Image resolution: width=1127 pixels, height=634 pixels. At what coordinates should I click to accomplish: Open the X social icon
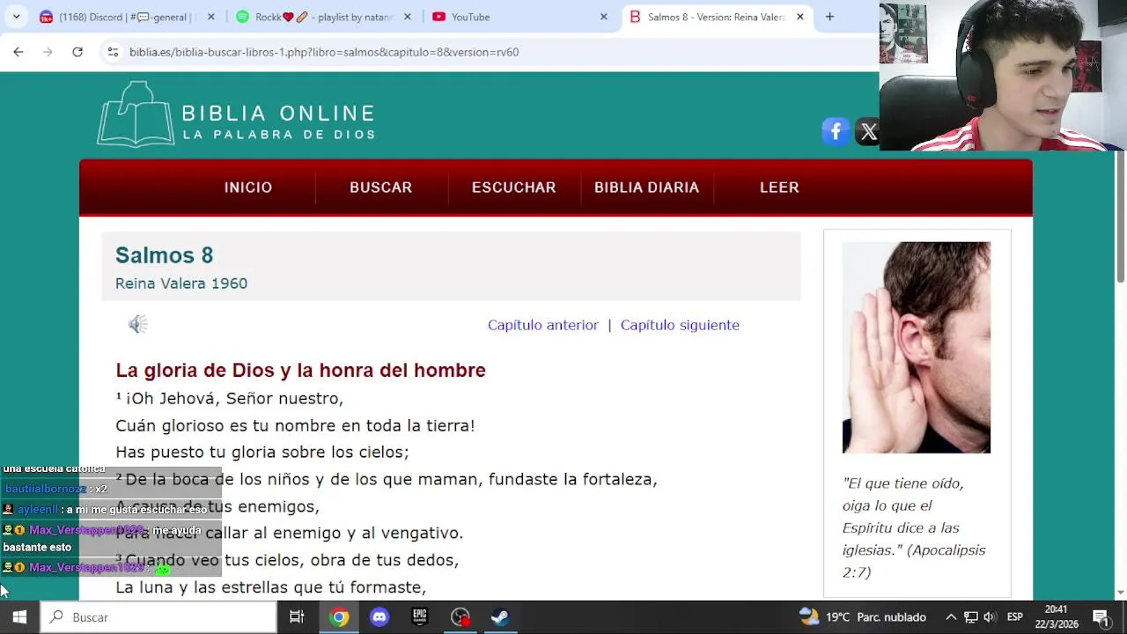pos(868,131)
